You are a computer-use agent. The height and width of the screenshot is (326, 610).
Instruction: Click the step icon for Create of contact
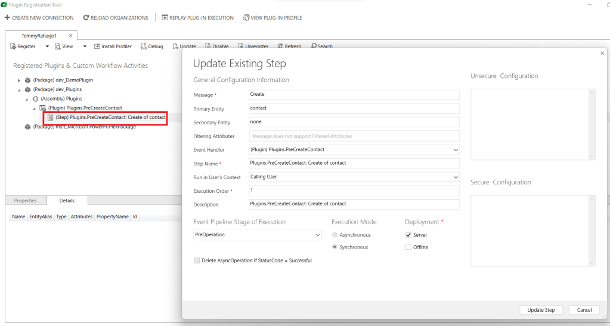pyautogui.click(x=50, y=117)
